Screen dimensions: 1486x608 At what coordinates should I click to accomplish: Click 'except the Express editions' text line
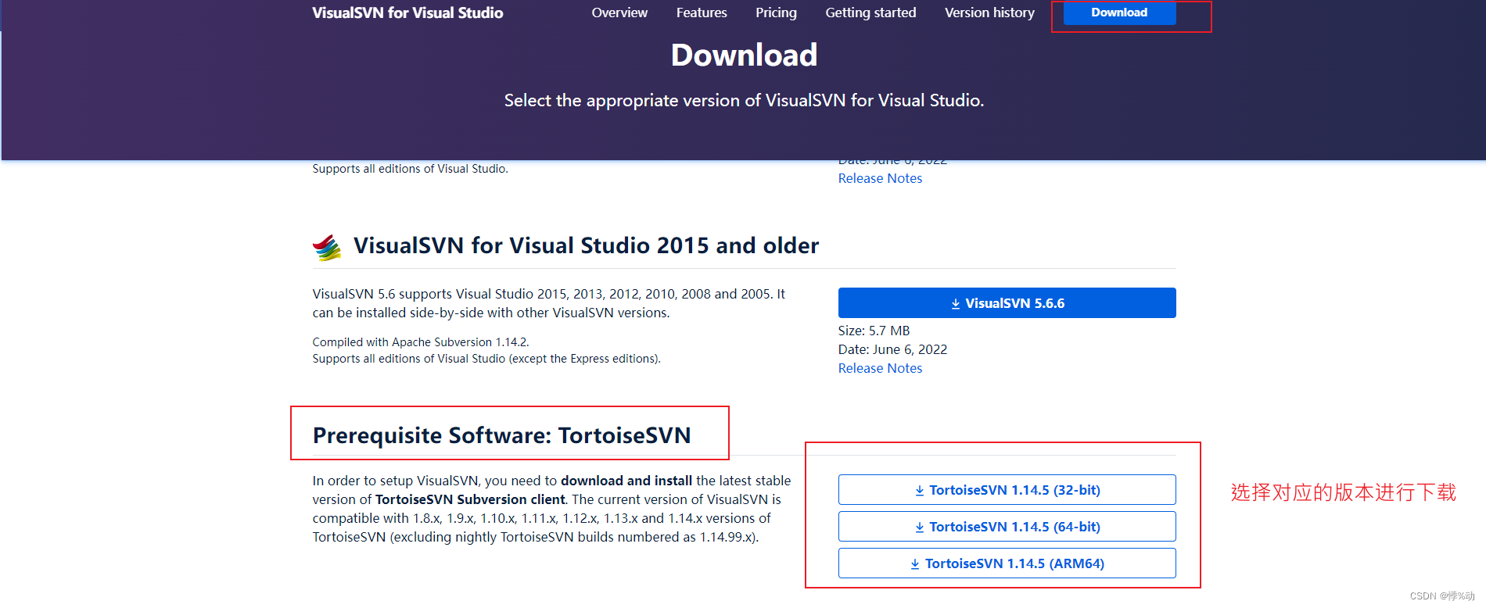(486, 359)
